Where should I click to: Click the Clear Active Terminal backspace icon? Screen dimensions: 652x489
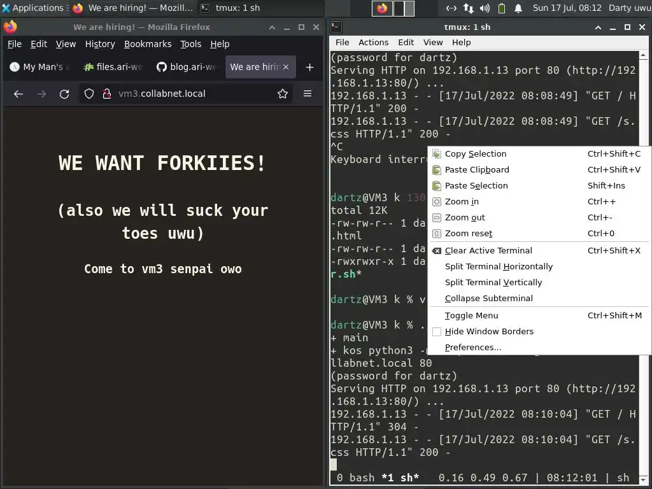(x=437, y=251)
